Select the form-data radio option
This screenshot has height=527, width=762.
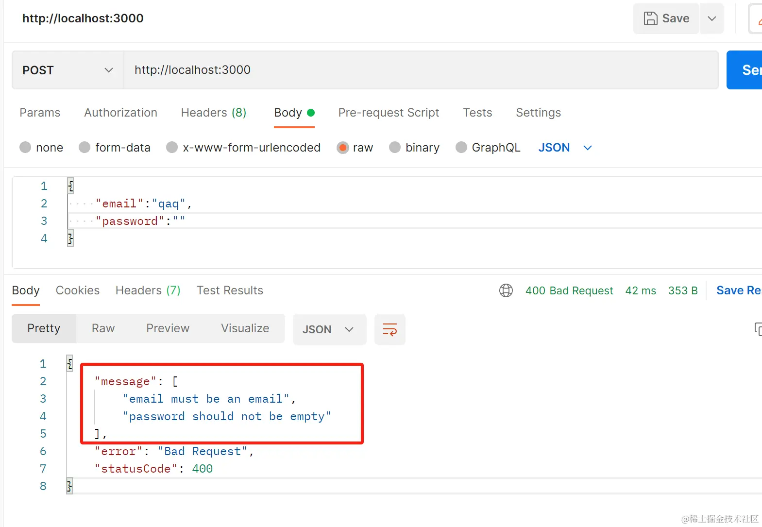coord(85,147)
